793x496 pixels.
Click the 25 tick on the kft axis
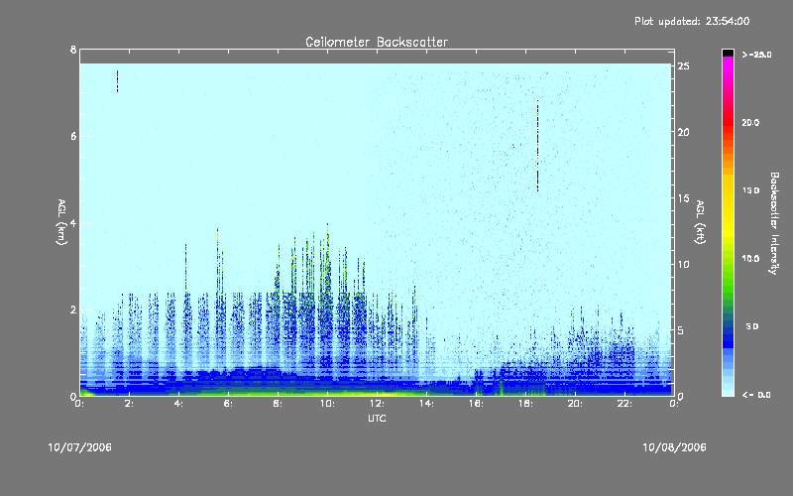tap(683, 66)
